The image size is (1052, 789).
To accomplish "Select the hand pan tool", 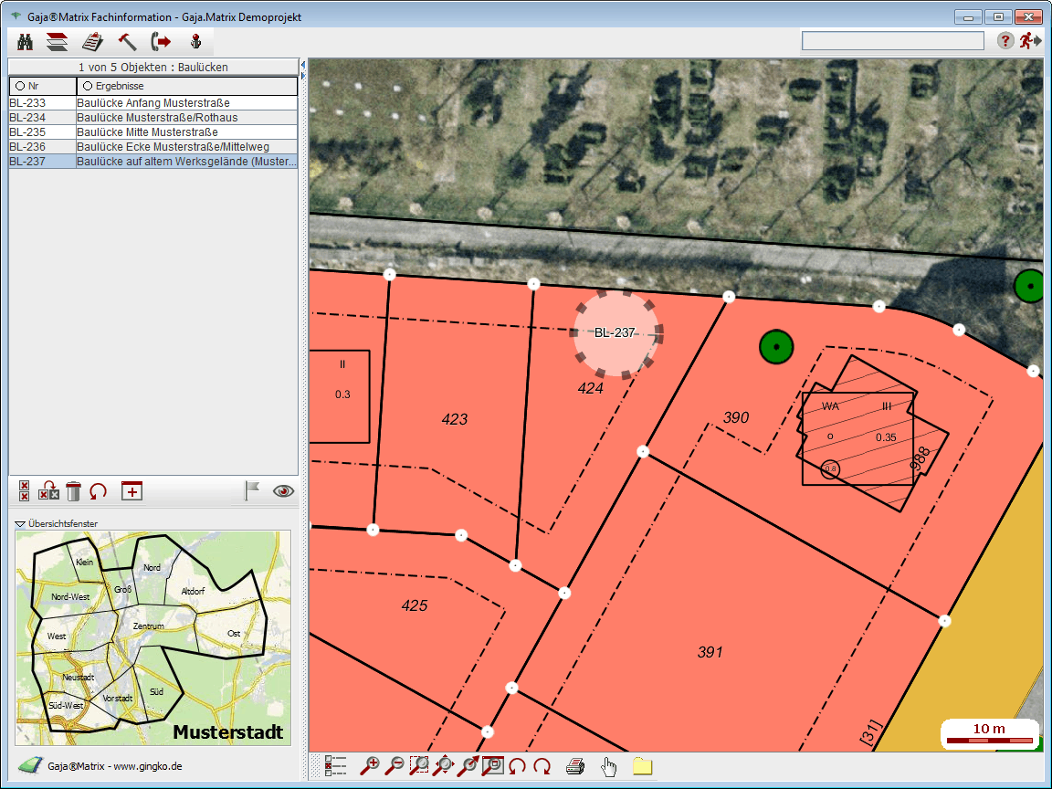I will click(x=608, y=766).
